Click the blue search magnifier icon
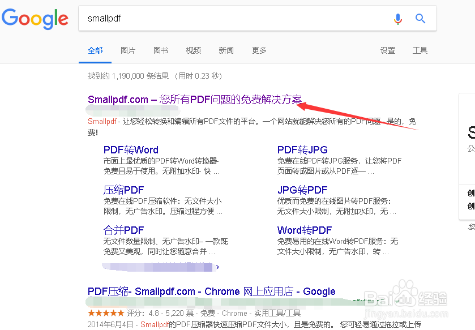475x330 pixels. 420,19
